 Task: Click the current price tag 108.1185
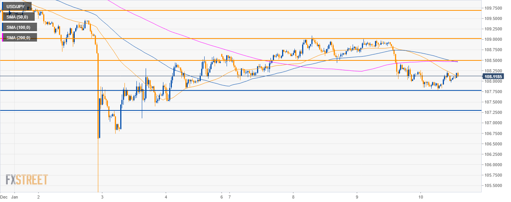click(493, 76)
